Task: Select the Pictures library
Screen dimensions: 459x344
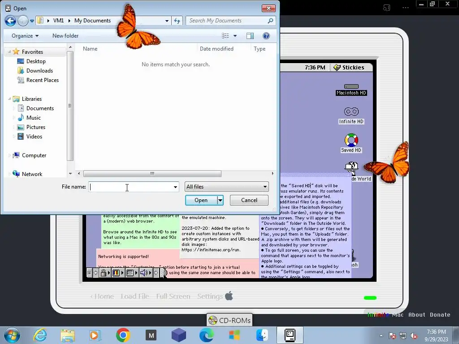Action: click(36, 127)
